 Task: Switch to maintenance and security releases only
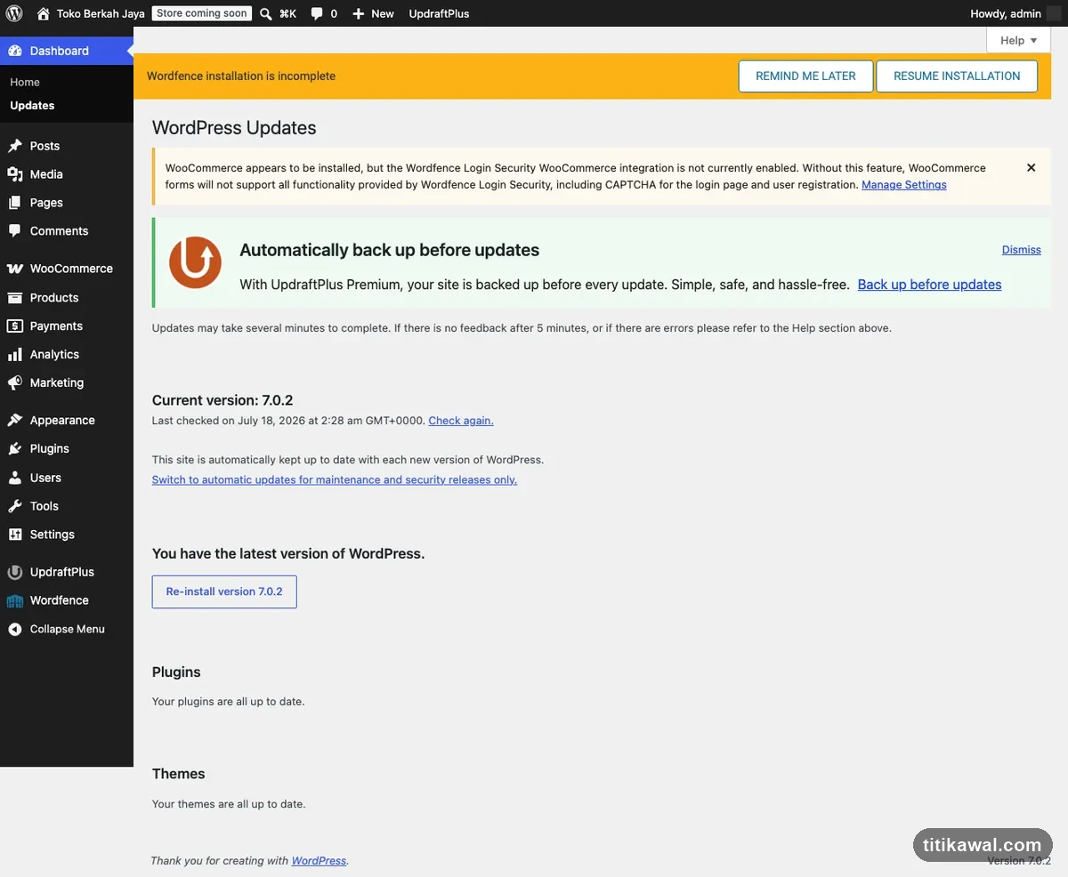click(335, 479)
